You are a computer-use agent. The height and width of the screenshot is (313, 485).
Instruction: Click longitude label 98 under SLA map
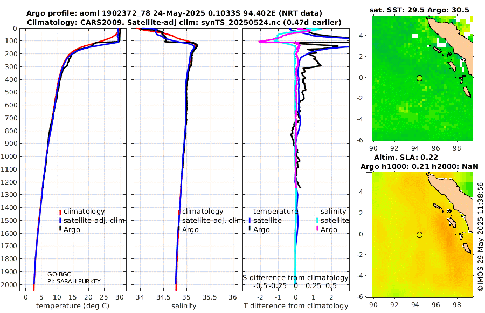click(x=457, y=304)
